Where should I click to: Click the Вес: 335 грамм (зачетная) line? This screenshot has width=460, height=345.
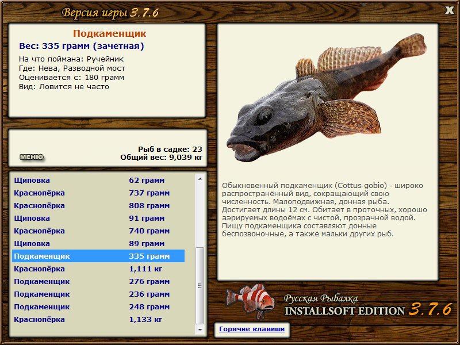(x=82, y=46)
